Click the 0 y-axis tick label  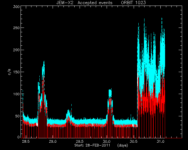click(x=19, y=137)
